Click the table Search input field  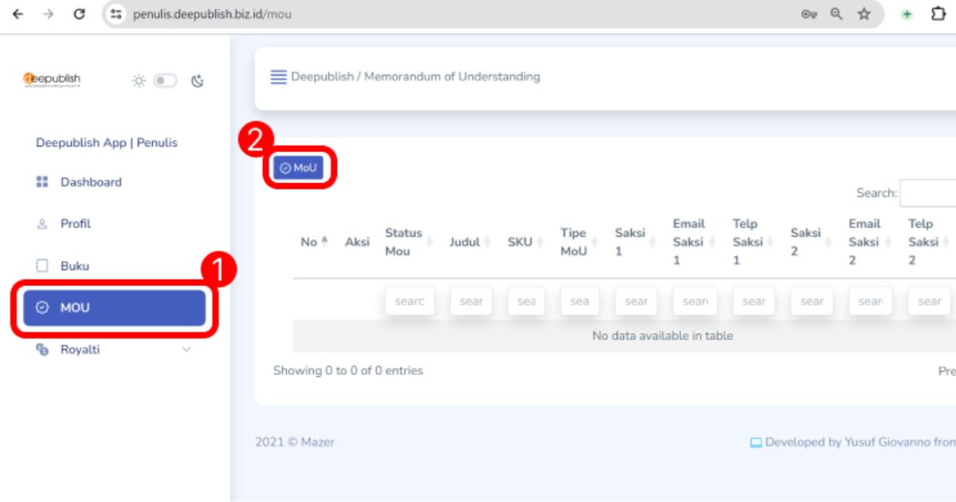[927, 193]
